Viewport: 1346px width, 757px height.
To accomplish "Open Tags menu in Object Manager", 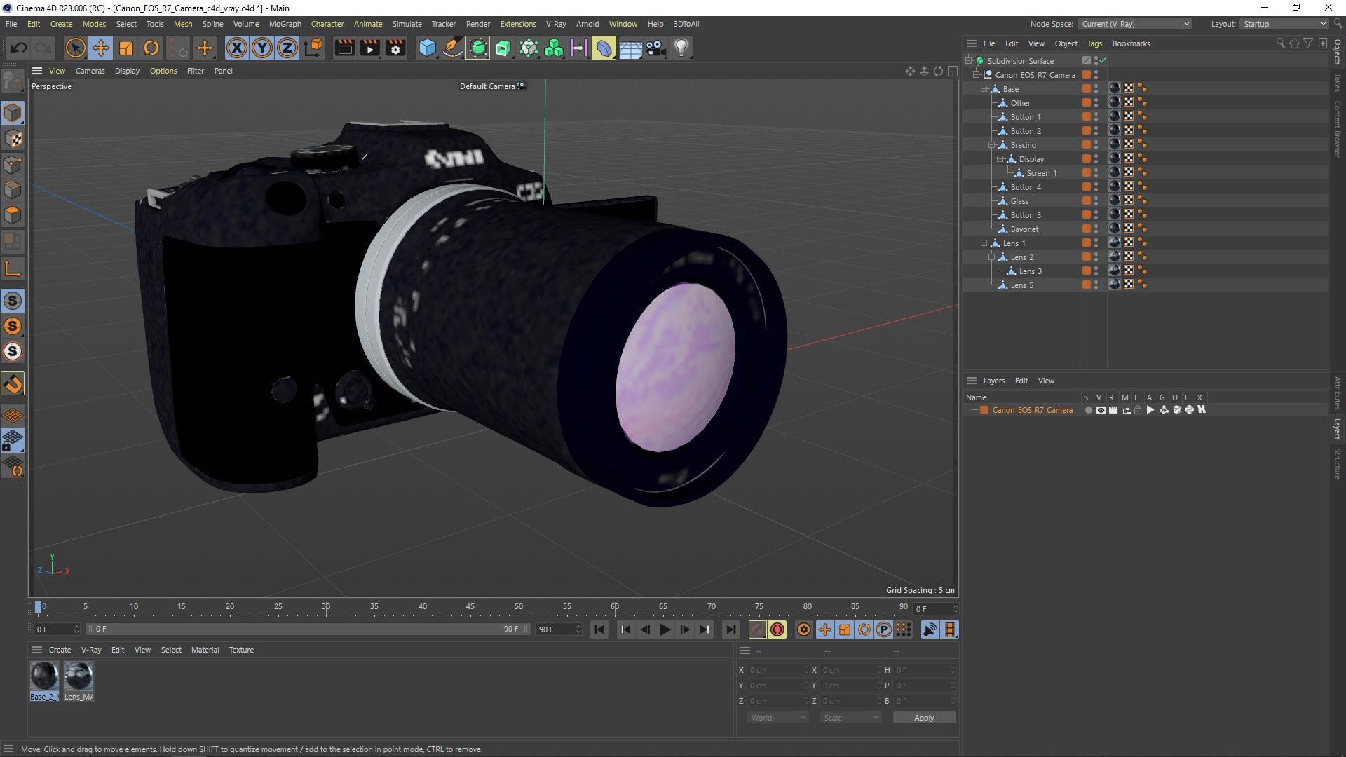I will click(1094, 43).
